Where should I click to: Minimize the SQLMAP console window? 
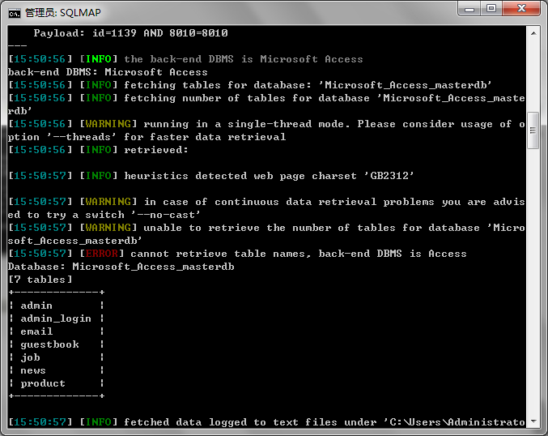(469, 9)
